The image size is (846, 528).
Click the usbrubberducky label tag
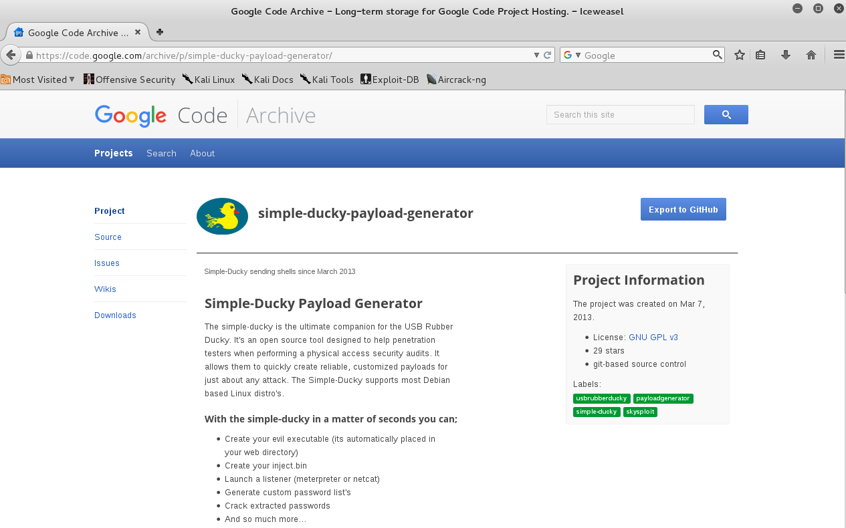pos(602,398)
